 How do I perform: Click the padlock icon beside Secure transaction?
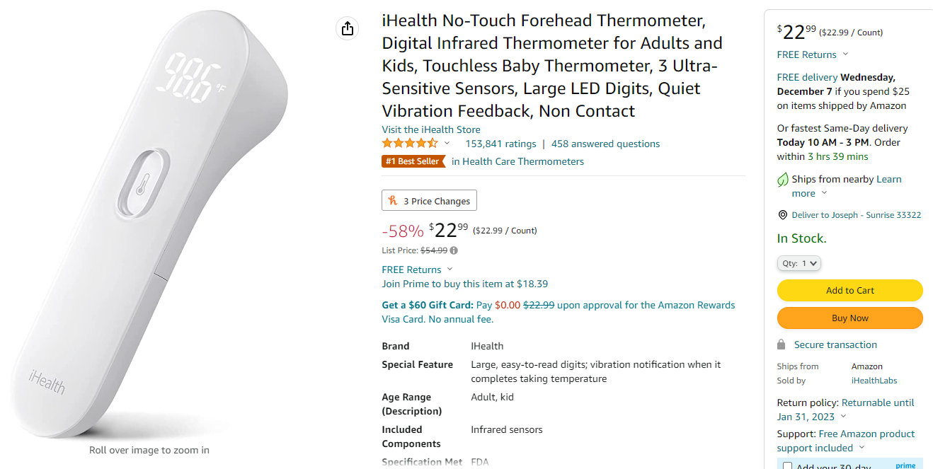tap(782, 344)
